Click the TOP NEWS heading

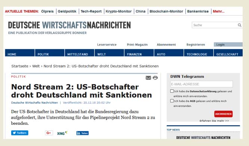point(173,130)
